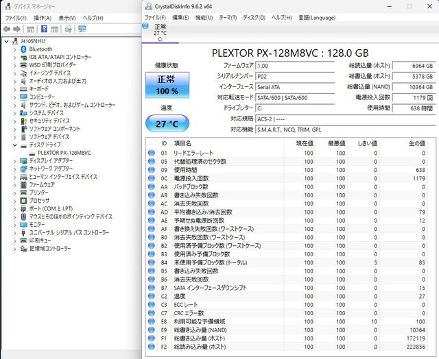This screenshot has width=439, height=359.
Task: Collapse the J4105NHU root node
Action: (6, 41)
